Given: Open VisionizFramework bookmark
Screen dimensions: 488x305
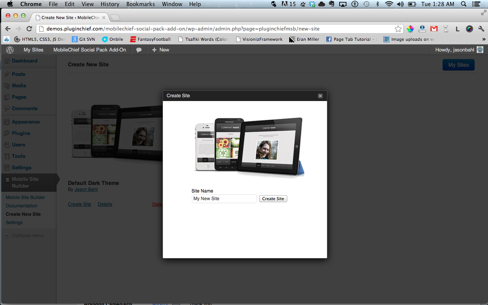Looking at the screenshot, I should pos(259,39).
